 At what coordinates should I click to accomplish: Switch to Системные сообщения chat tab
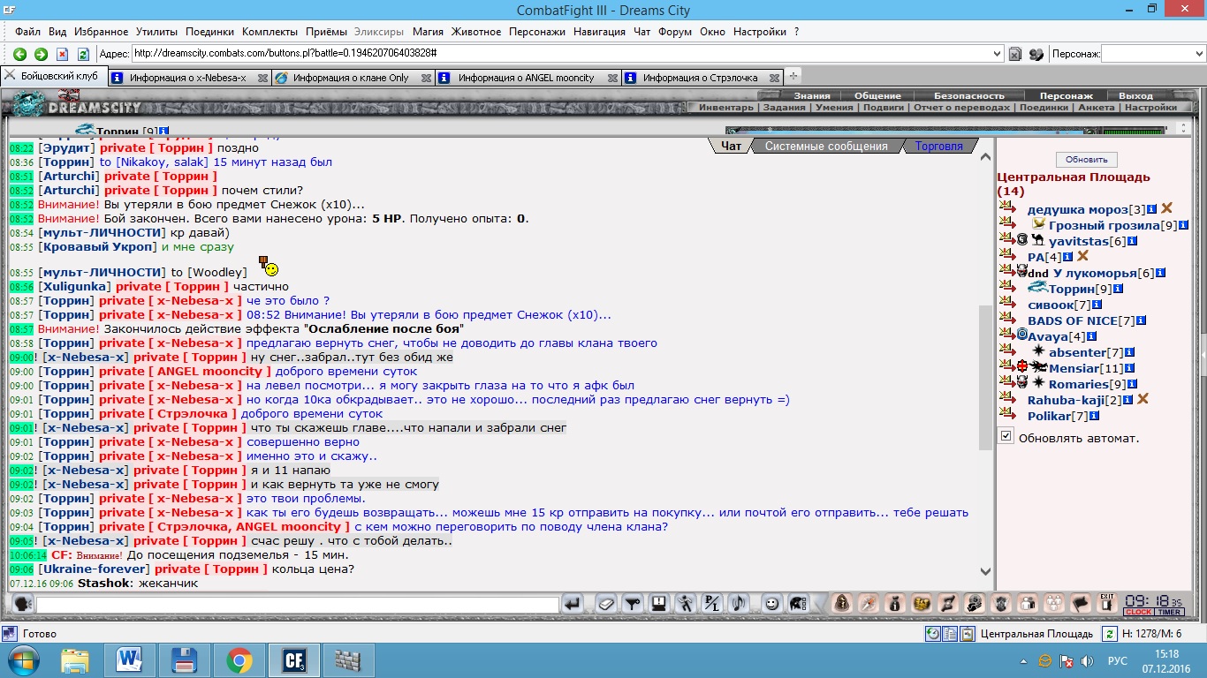(x=826, y=146)
